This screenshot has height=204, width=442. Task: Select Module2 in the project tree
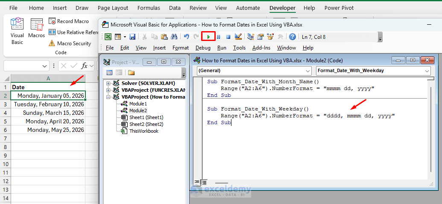click(138, 111)
